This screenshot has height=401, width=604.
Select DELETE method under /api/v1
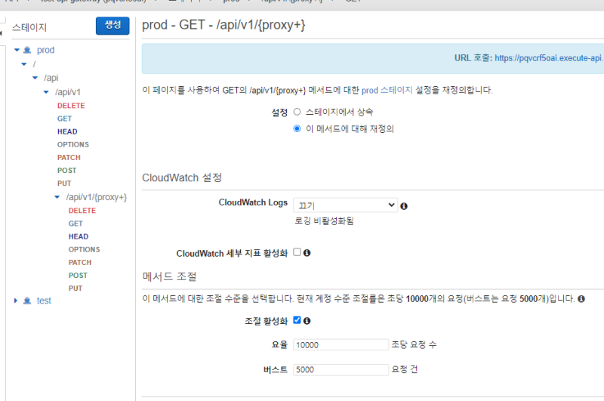pyautogui.click(x=71, y=106)
